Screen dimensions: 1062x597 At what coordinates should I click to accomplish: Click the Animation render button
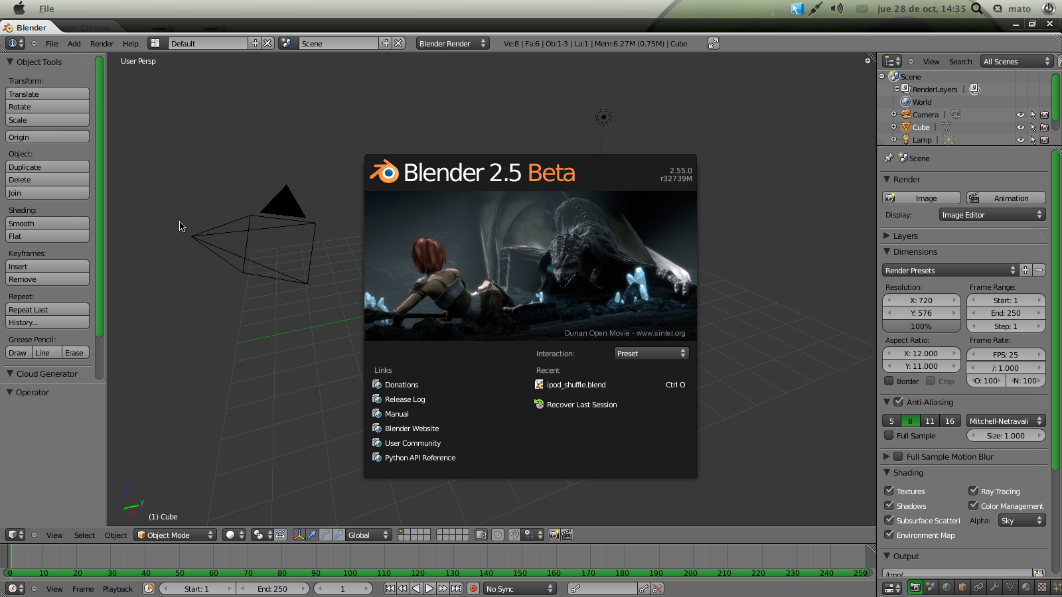[x=1006, y=198]
